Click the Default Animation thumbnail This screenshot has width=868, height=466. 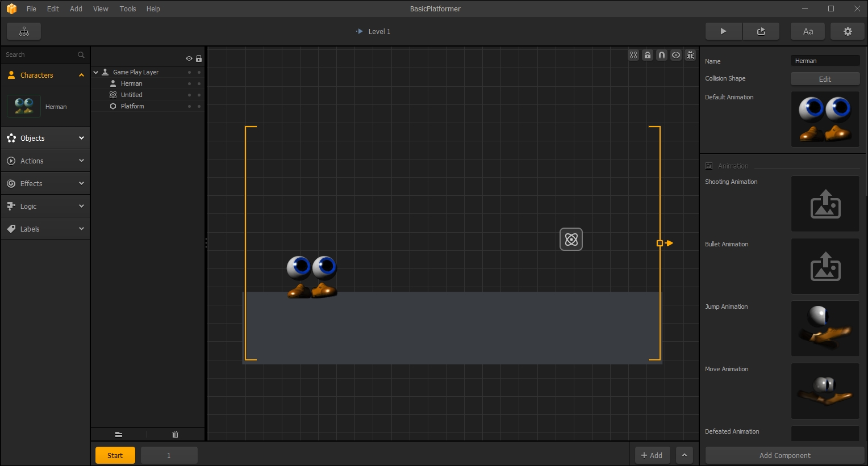coord(825,119)
